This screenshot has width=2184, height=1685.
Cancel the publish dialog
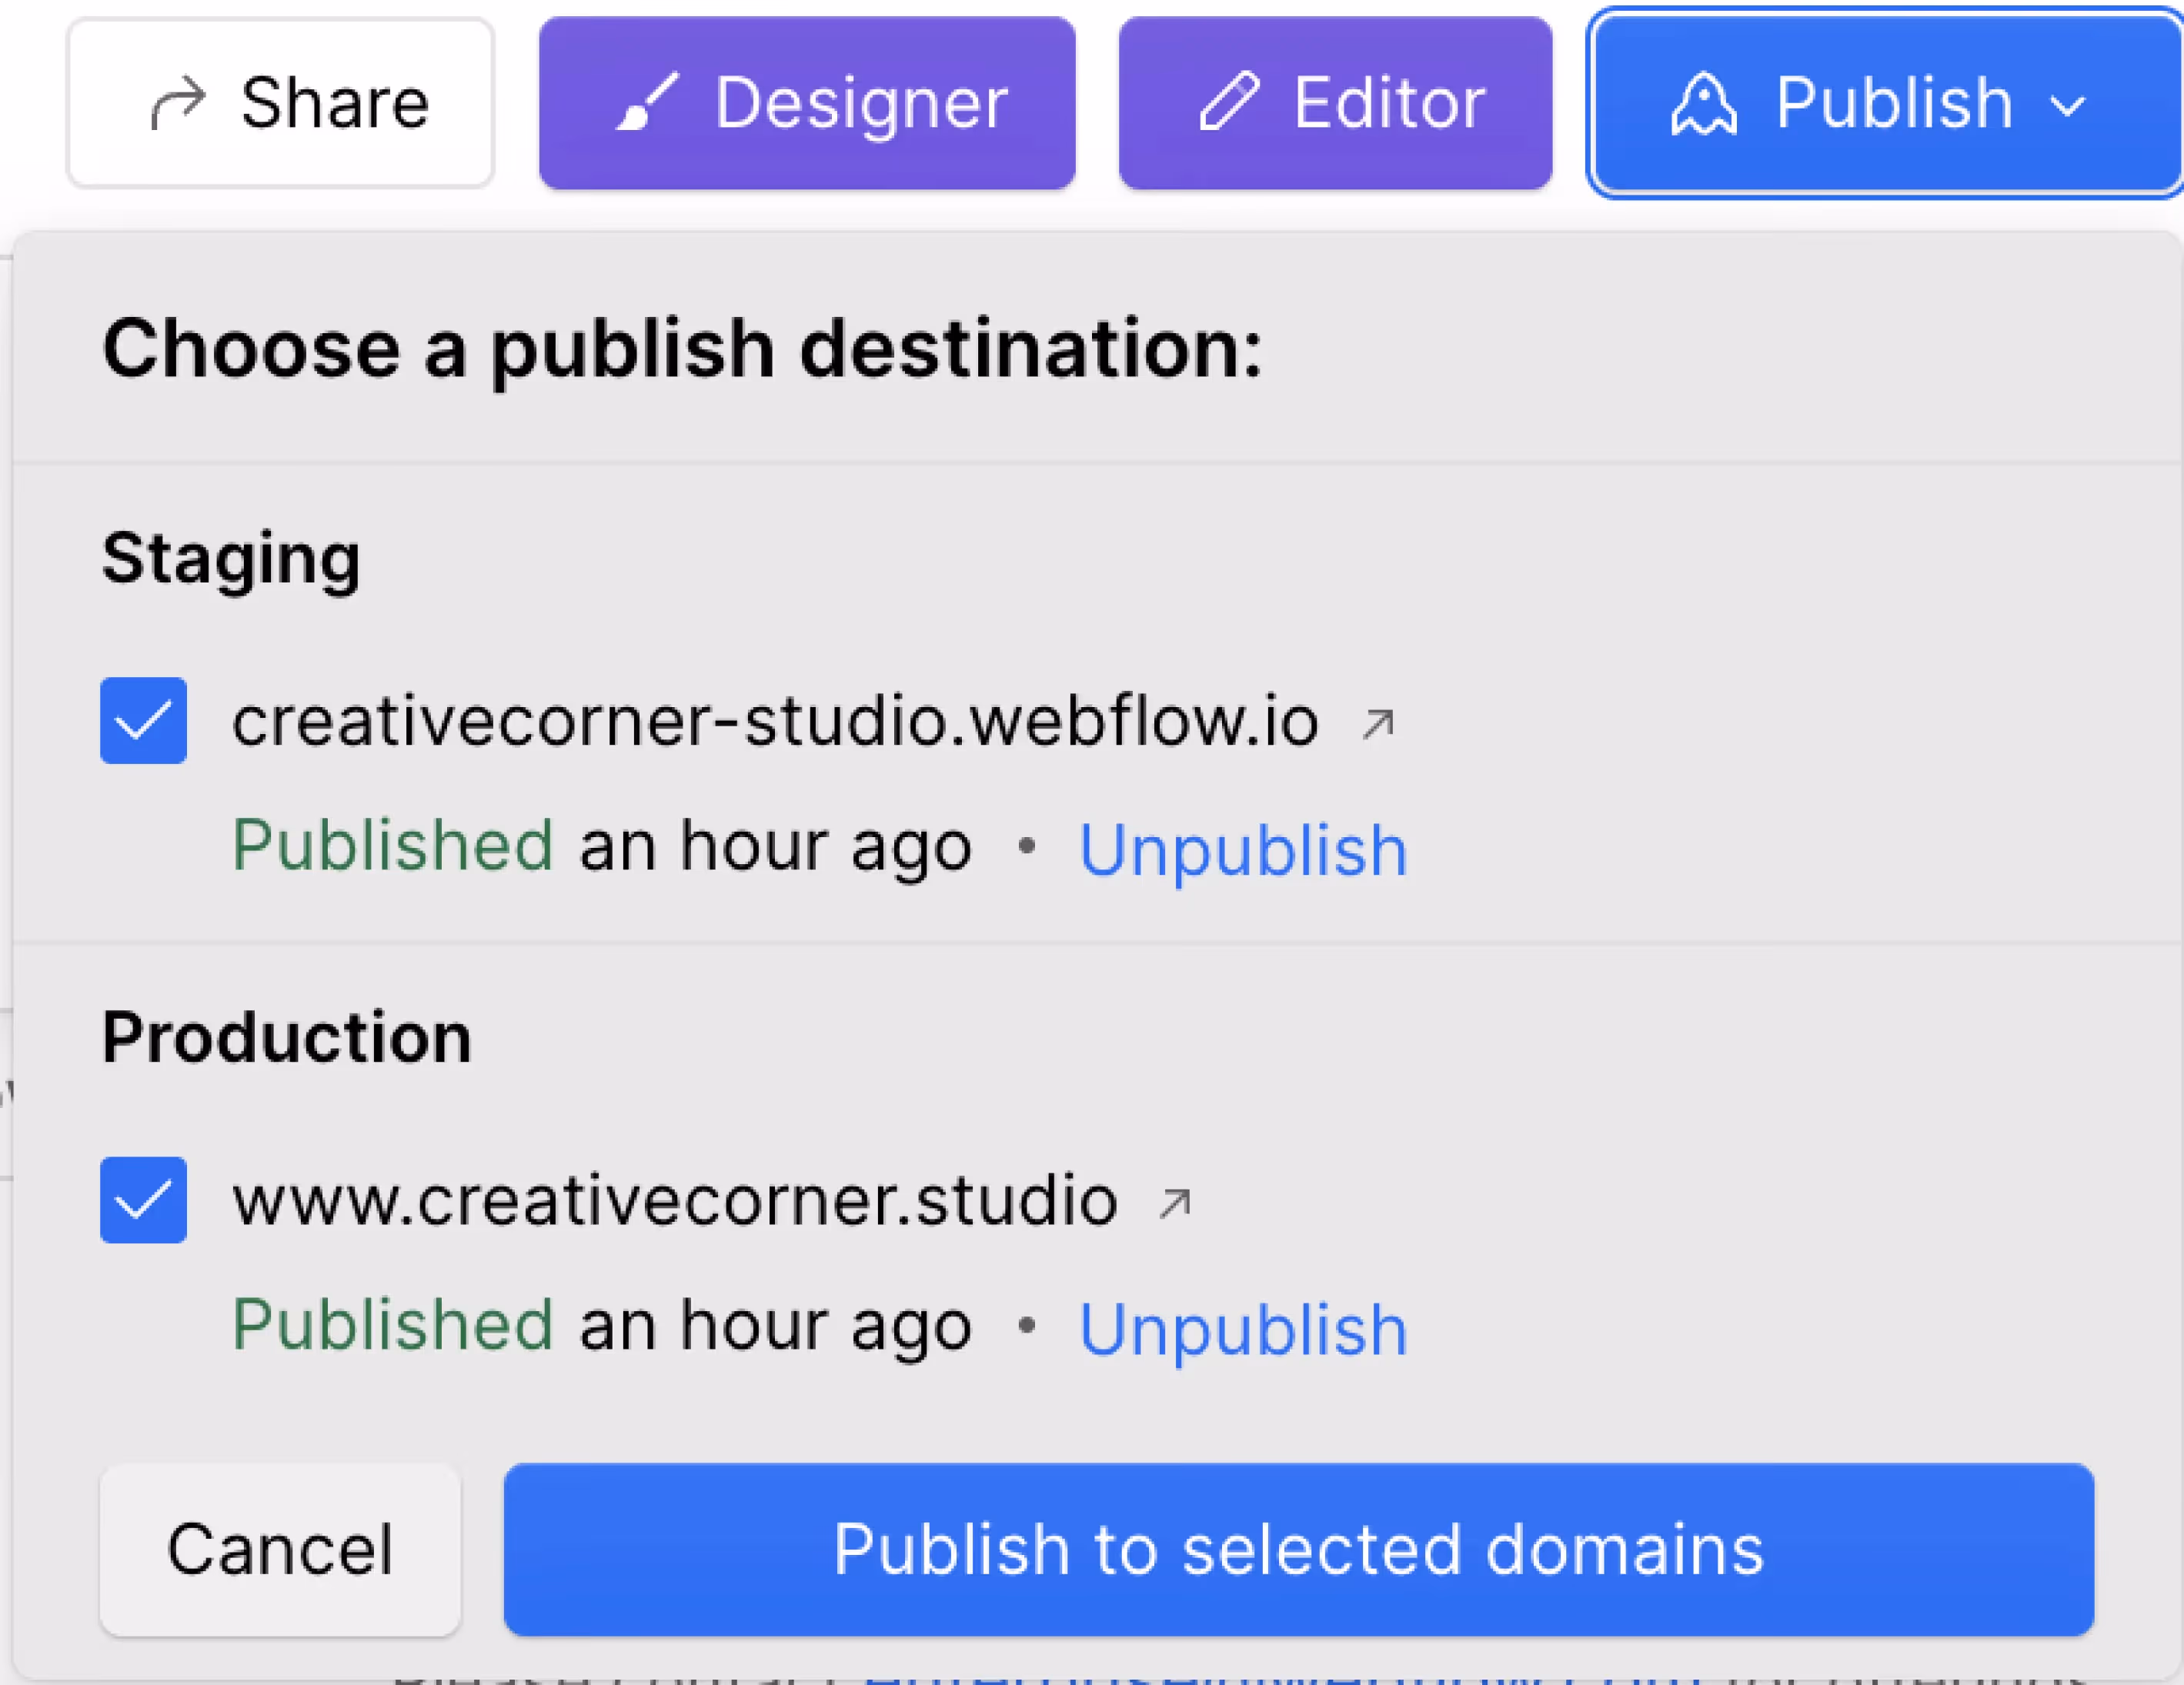pos(280,1550)
